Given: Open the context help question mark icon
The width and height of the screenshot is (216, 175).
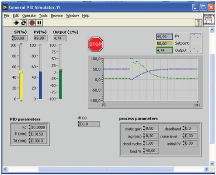Looking at the screenshot, I should point(198,23).
